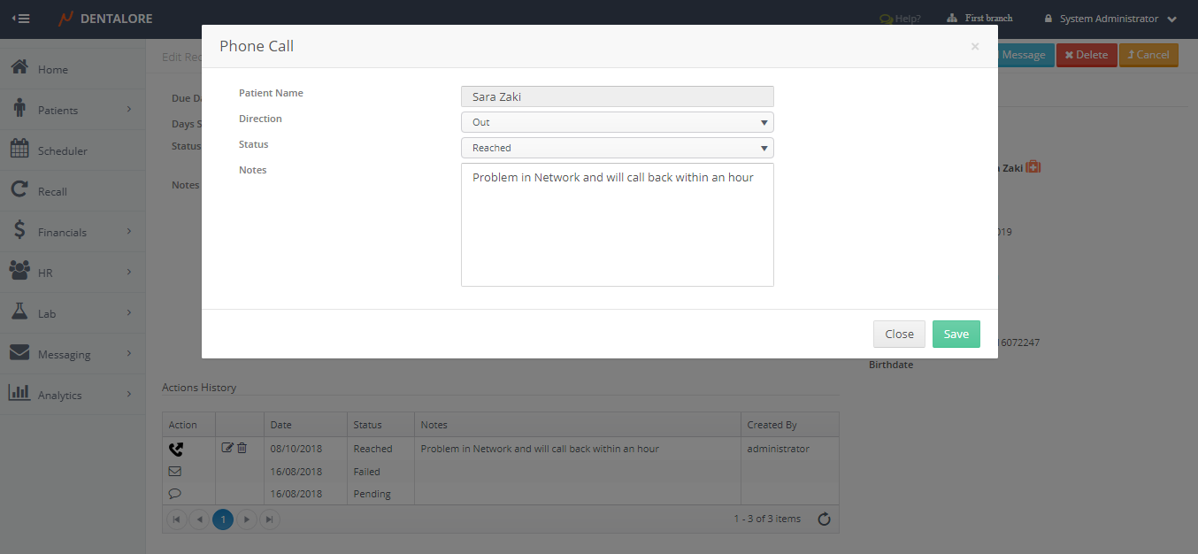Open the Scheduler menu item
The height and width of the screenshot is (554, 1198).
click(73, 150)
